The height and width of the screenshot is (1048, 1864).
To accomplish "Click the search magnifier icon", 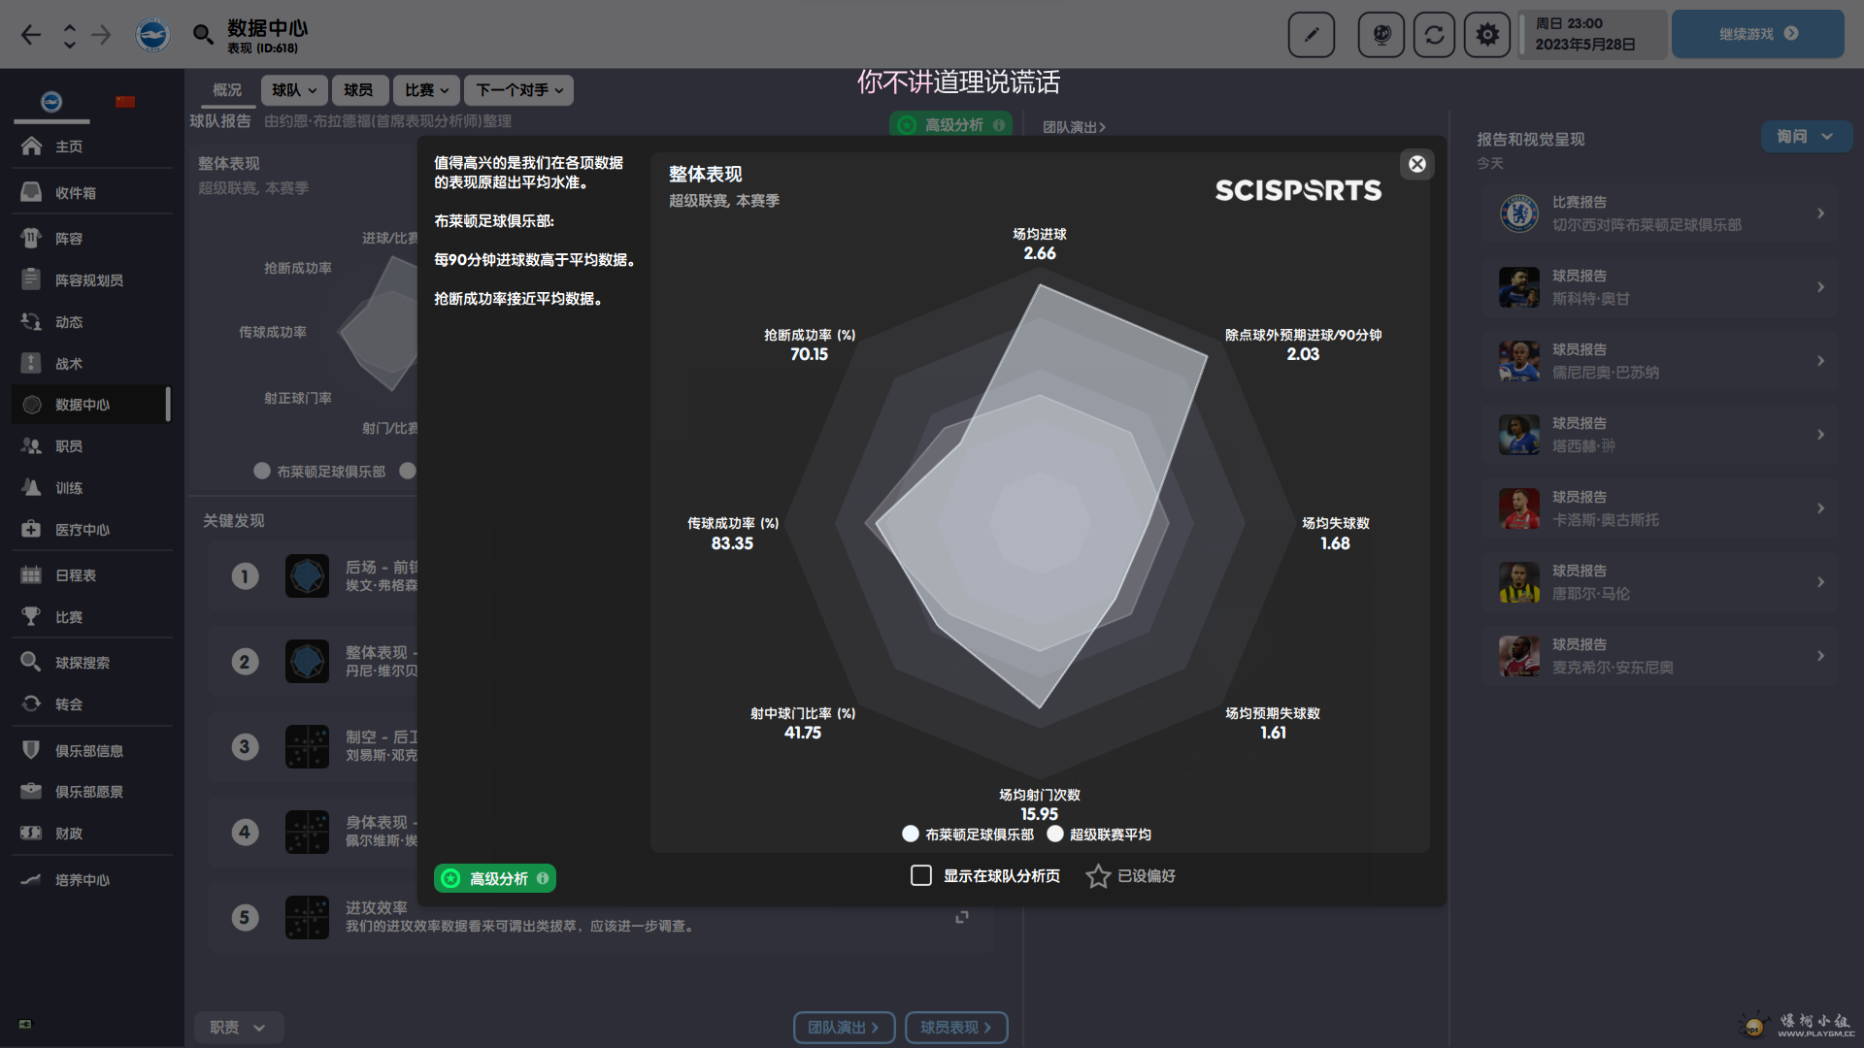I will [202, 35].
